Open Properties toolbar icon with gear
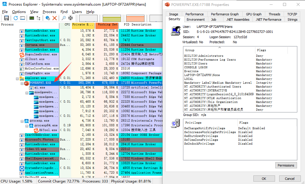The image size is (305, 184). point(48,18)
